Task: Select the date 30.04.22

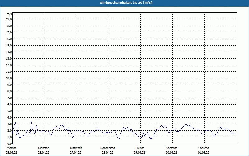Action: click(x=171, y=153)
